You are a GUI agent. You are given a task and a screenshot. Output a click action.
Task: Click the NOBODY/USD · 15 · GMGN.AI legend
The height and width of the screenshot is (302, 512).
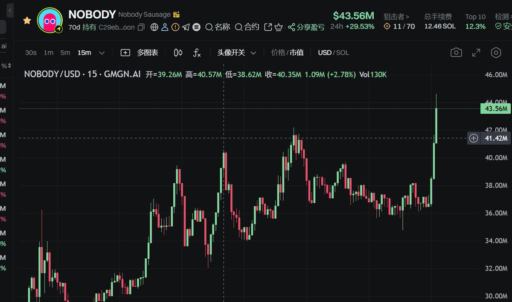coord(82,74)
